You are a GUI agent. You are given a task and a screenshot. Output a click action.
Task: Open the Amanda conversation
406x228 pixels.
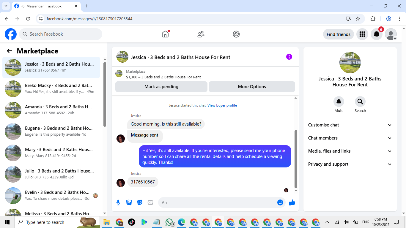click(51, 110)
